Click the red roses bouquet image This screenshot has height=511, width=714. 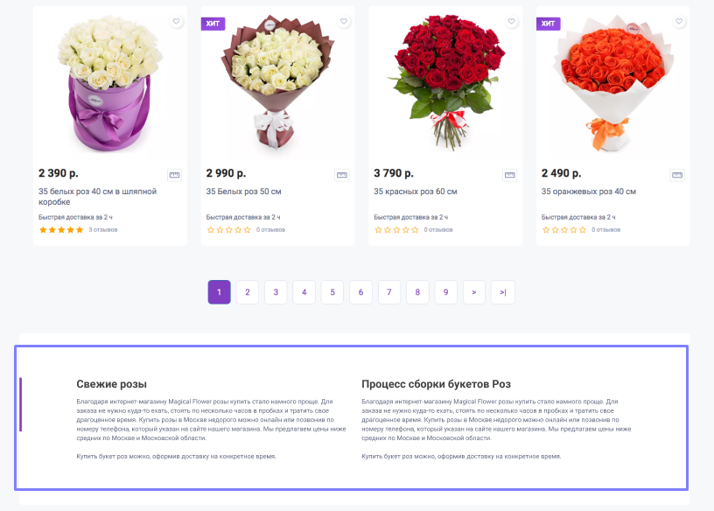click(445, 83)
